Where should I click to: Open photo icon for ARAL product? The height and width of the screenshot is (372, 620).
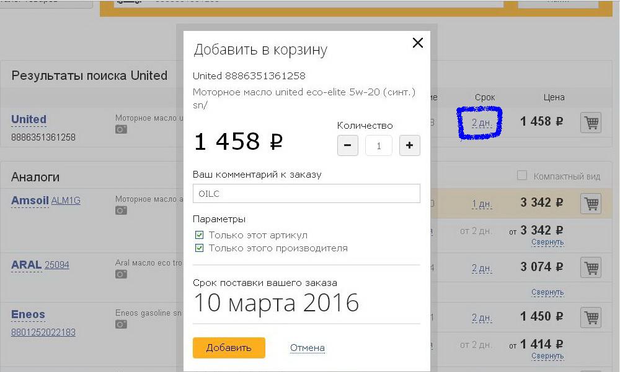(121, 274)
